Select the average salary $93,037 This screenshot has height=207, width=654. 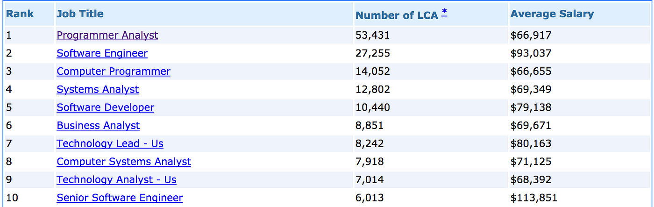coord(531,53)
